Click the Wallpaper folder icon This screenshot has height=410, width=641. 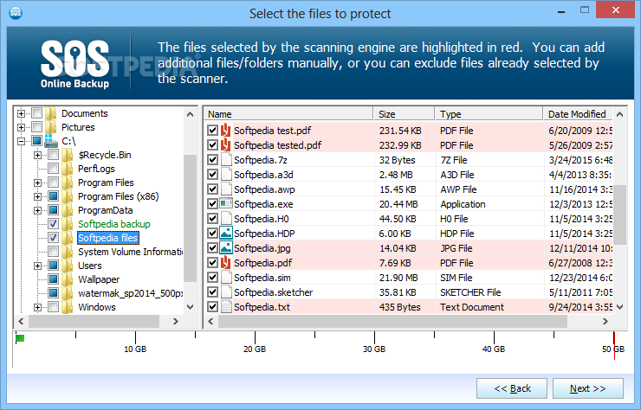click(67, 279)
